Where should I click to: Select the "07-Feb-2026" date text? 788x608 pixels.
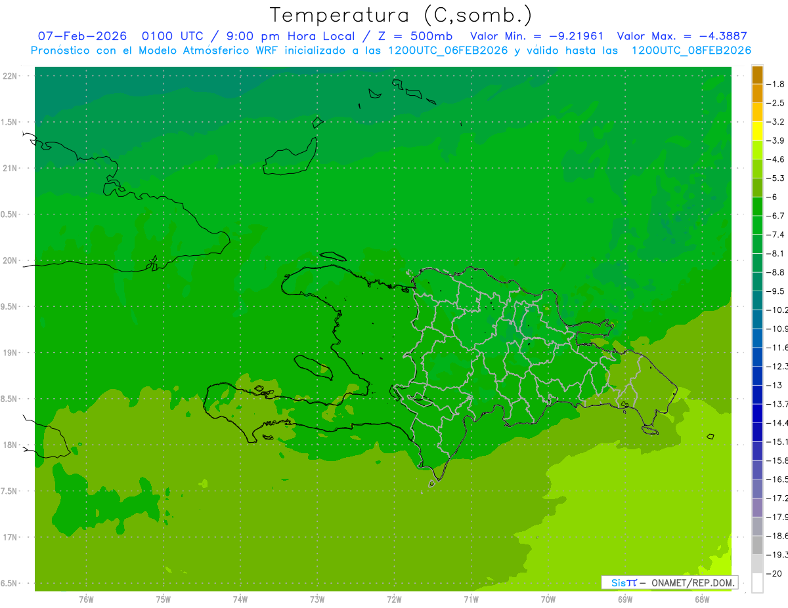click(82, 36)
